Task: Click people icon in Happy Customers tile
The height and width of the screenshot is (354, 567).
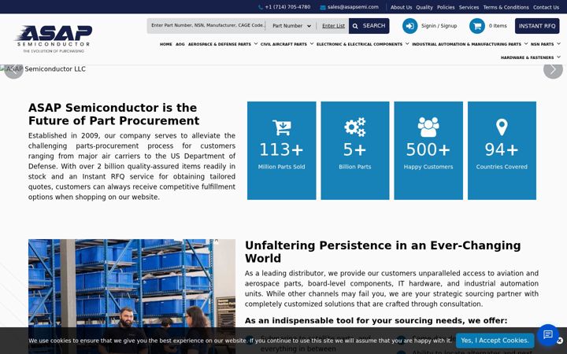Action: click(x=428, y=127)
